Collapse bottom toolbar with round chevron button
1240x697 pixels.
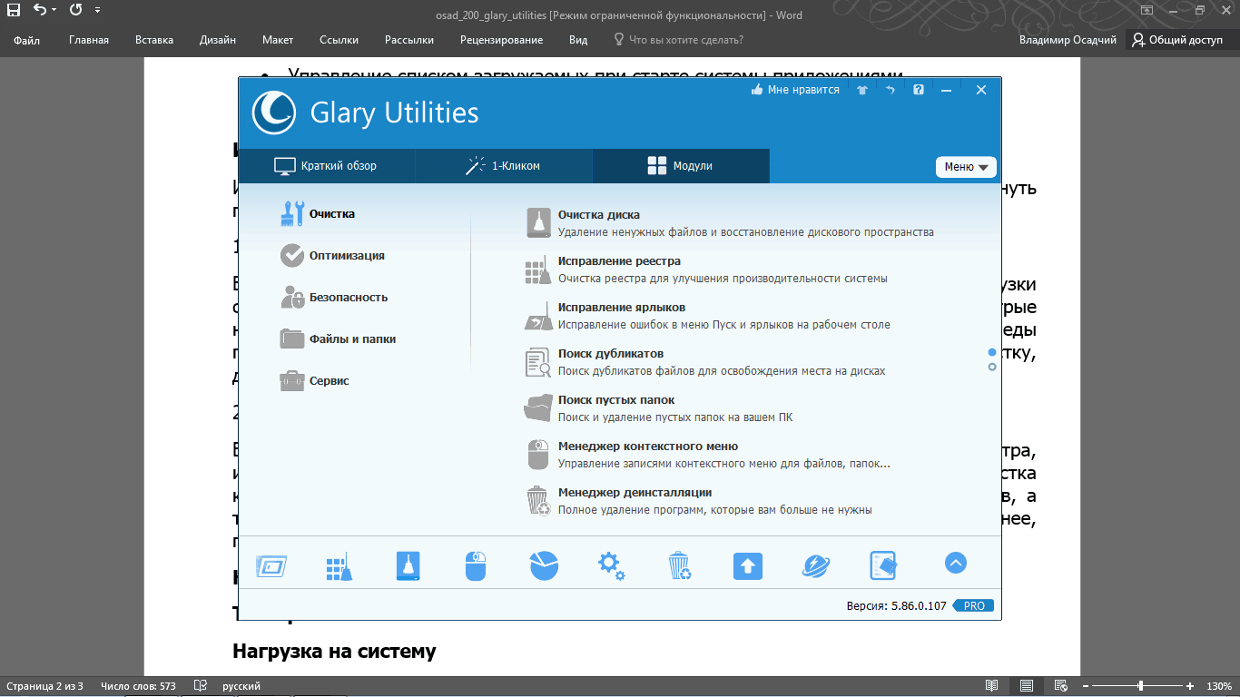955,564
